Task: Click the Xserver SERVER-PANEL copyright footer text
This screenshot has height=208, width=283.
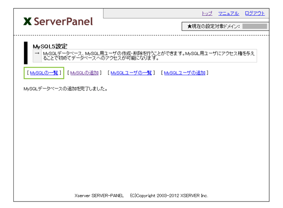Action: point(141,196)
